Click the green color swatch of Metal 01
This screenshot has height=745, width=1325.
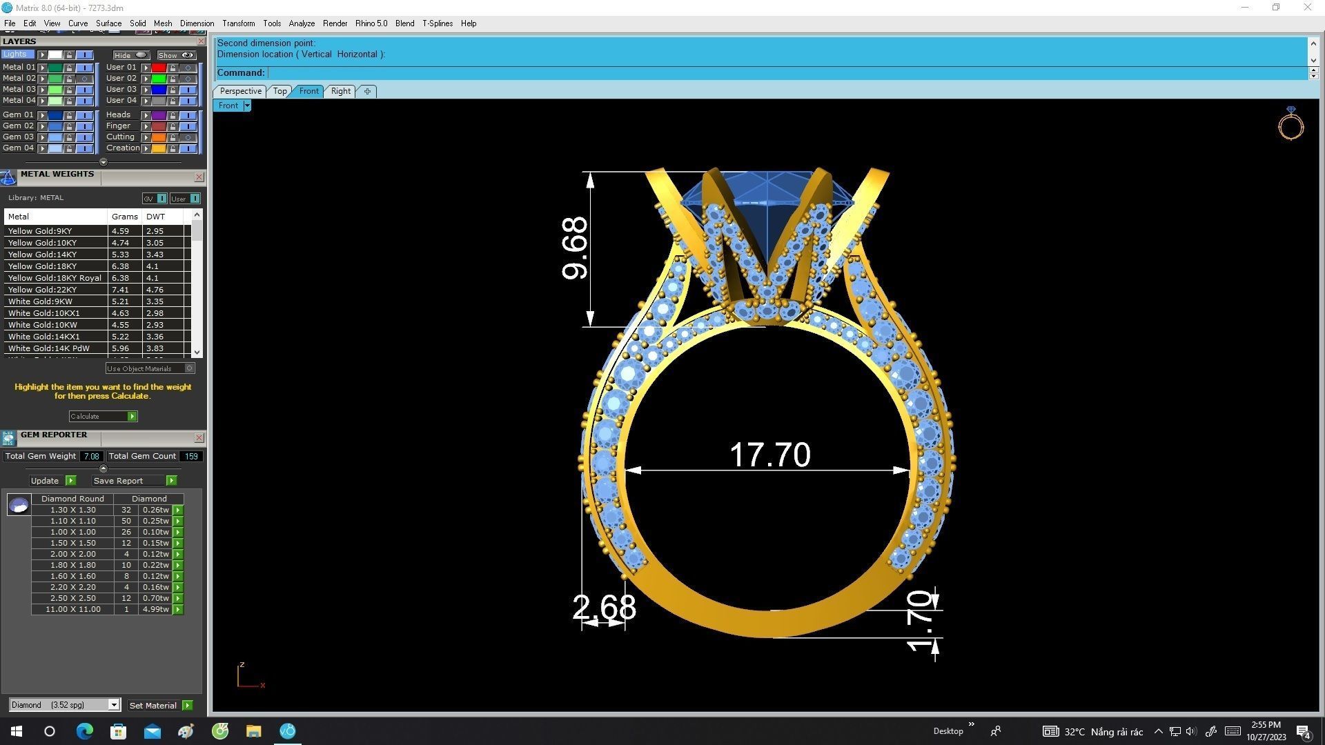click(x=55, y=67)
